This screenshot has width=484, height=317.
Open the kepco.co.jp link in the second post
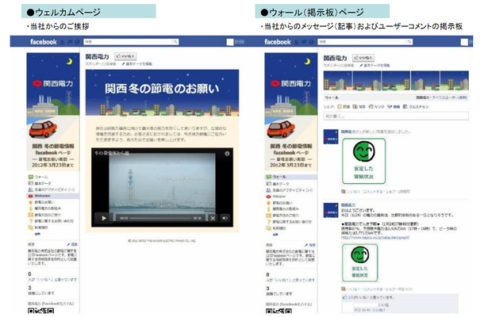pos(375,238)
